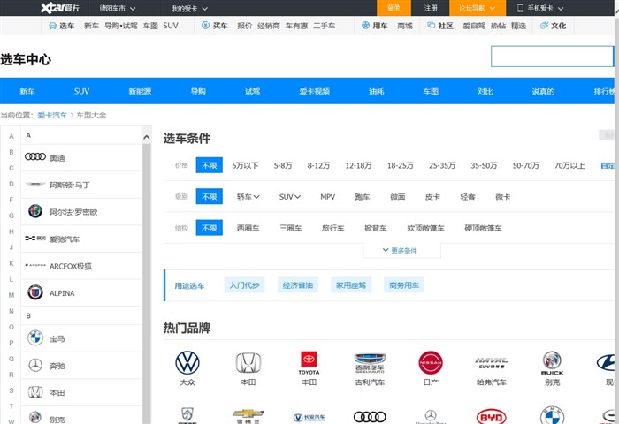Switch to 导购 tab in blue bar
619x424 pixels.
[198, 91]
